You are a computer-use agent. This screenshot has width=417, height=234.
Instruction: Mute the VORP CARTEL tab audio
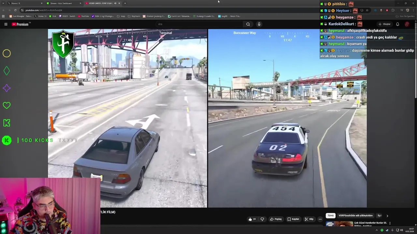(x=115, y=3)
